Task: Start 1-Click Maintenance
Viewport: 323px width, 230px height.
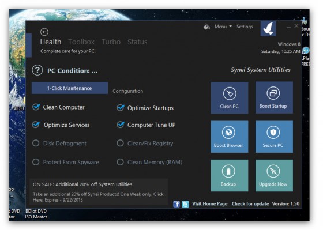Action: tap(70, 88)
